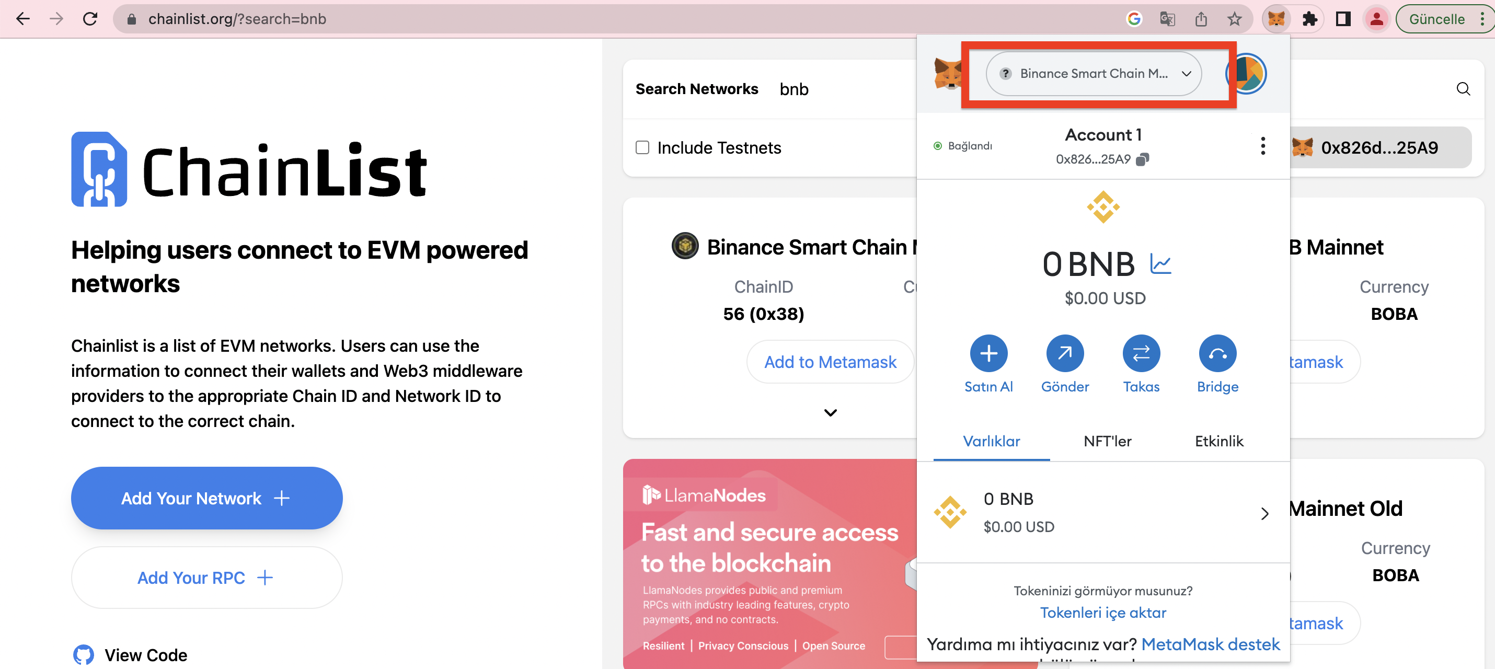Image resolution: width=1495 pixels, height=669 pixels.
Task: Click the Tokenleri içe aktar link
Action: (x=1102, y=612)
